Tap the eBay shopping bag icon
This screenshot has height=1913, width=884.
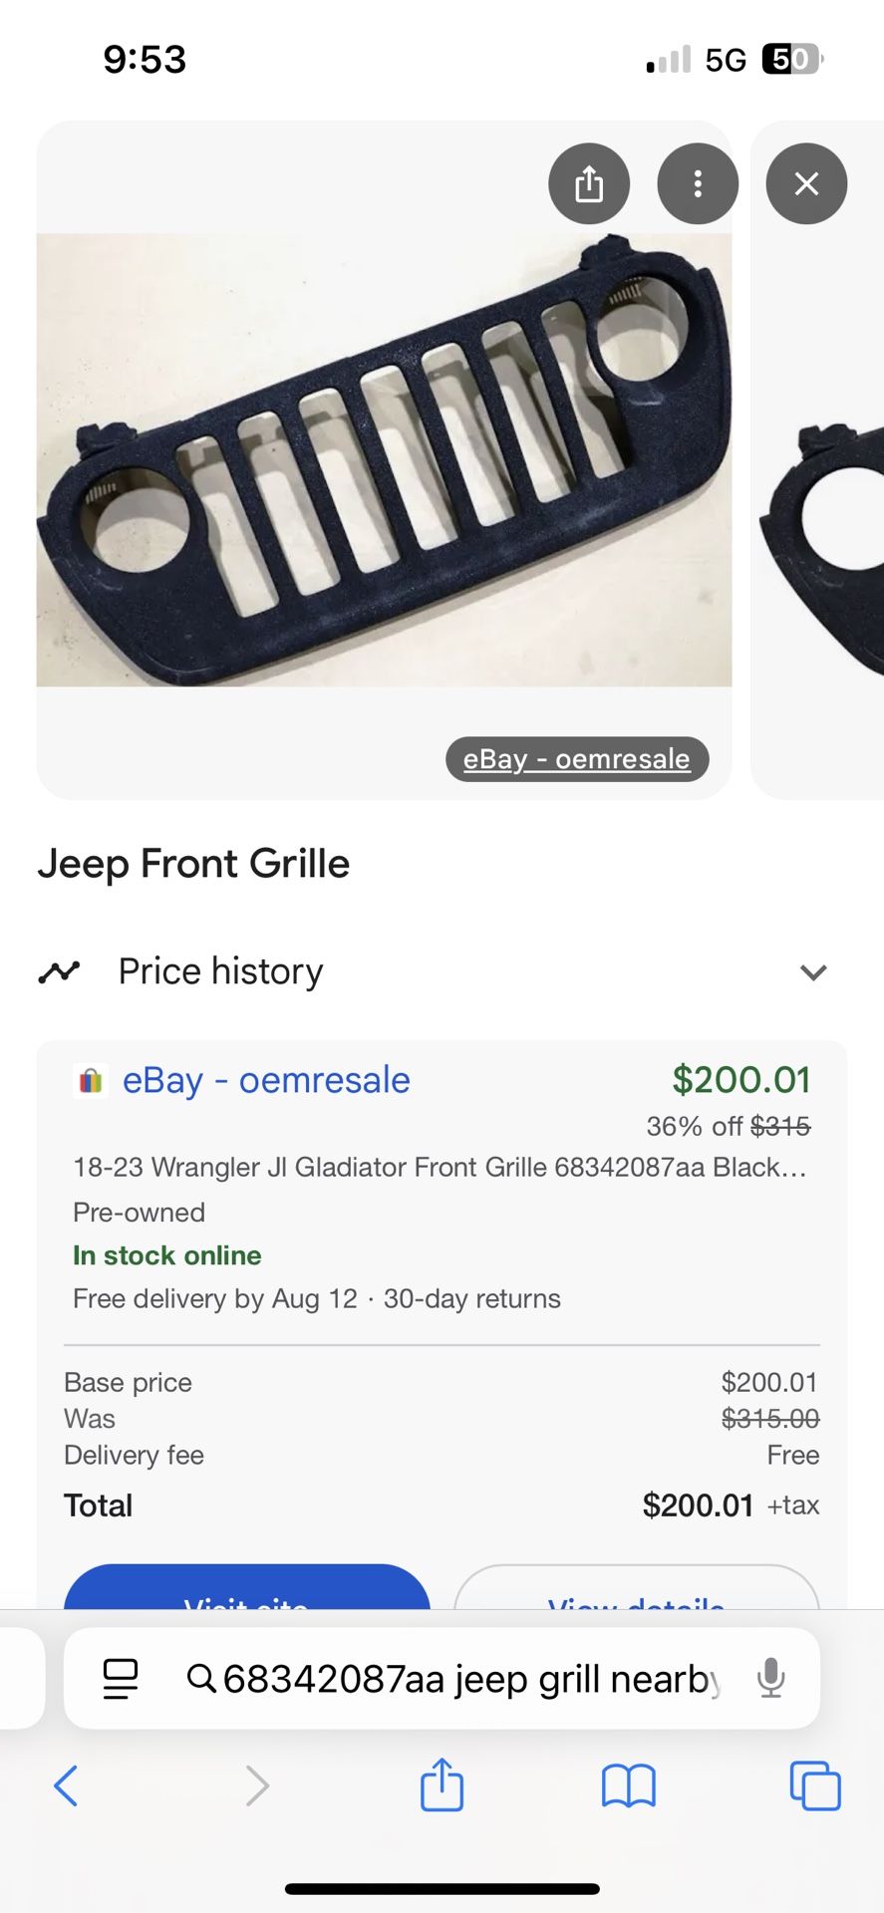[x=91, y=1079]
